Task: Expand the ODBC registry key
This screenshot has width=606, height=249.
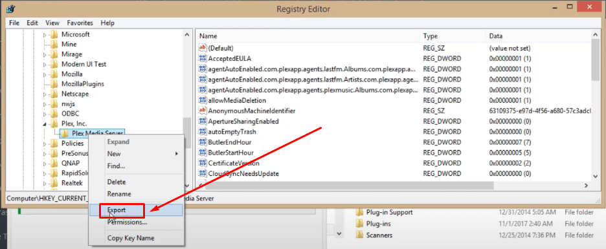Action: (45, 114)
